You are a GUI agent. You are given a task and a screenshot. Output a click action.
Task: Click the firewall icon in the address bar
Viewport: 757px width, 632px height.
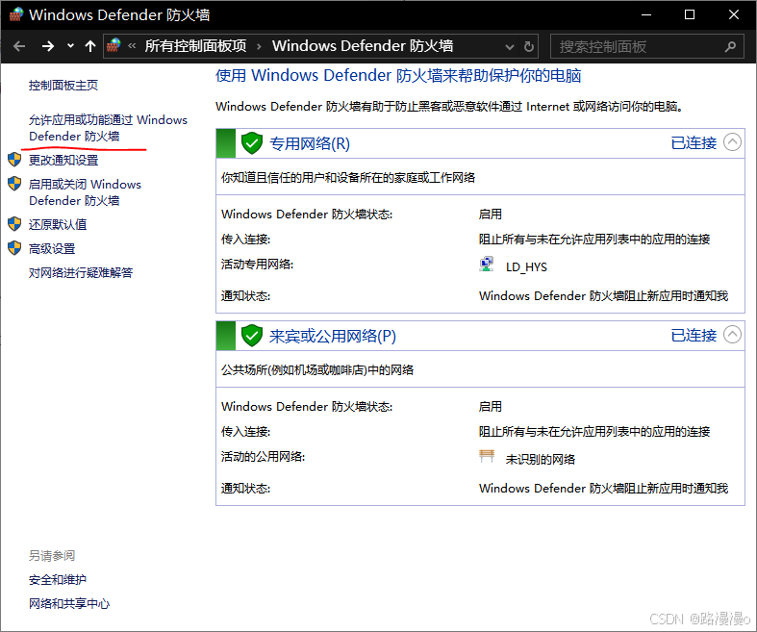(114, 45)
